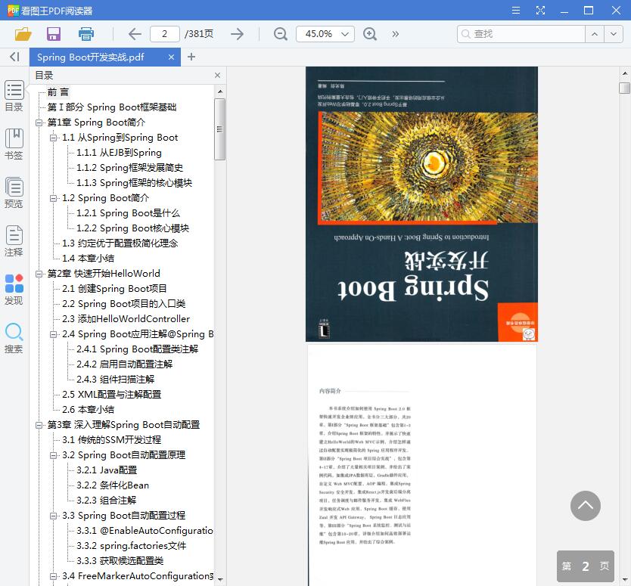Open the 预览 thumbnails sidebar icon
631x586 pixels.
click(14, 192)
